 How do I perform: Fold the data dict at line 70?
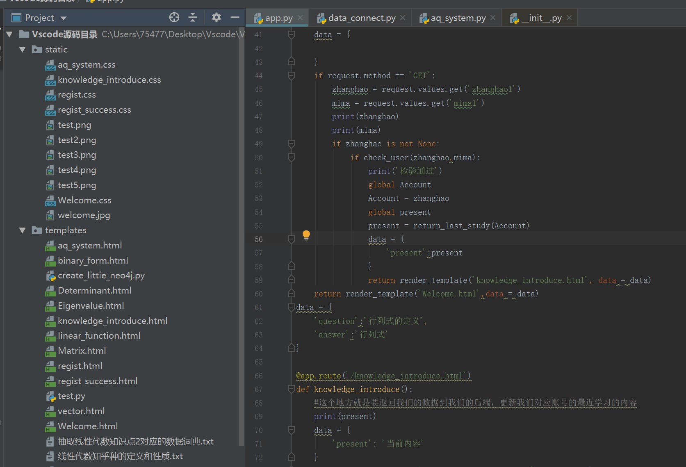[292, 430]
